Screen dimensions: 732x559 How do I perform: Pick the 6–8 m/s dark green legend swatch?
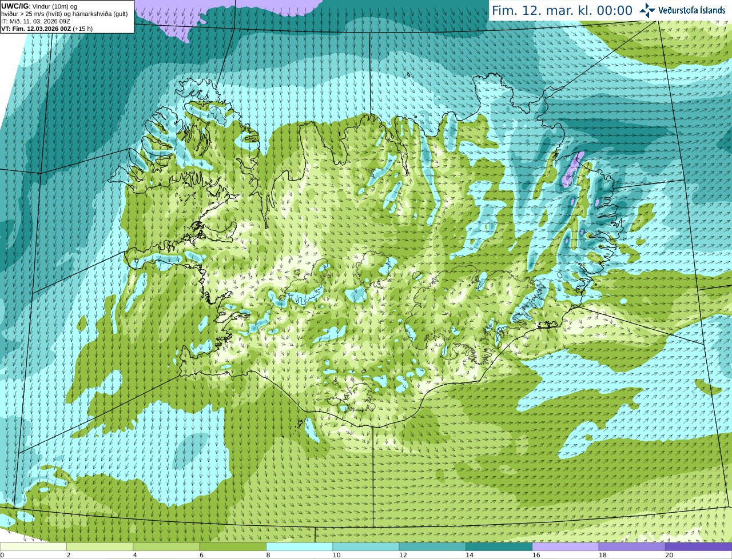pos(233,546)
